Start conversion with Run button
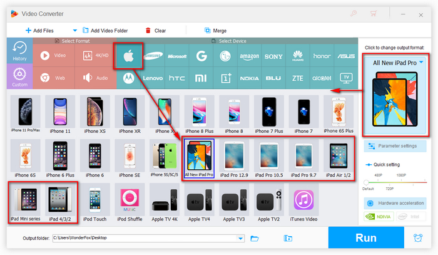This screenshot has height=255, width=438. [366, 237]
